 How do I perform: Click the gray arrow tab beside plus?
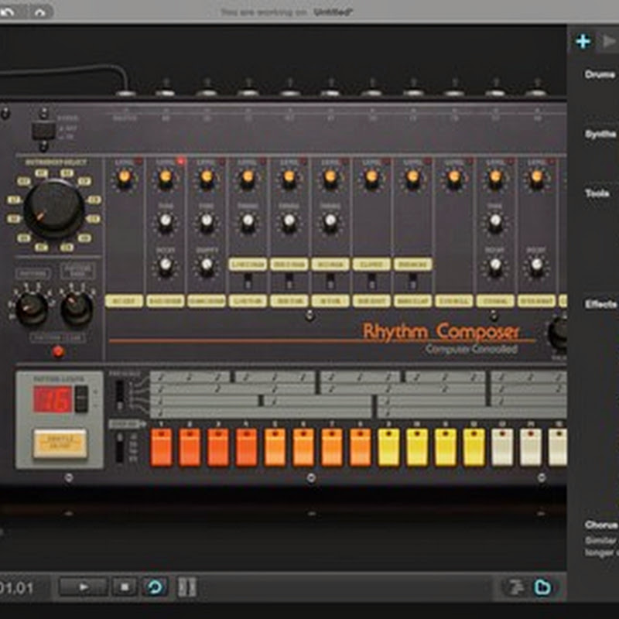point(609,42)
